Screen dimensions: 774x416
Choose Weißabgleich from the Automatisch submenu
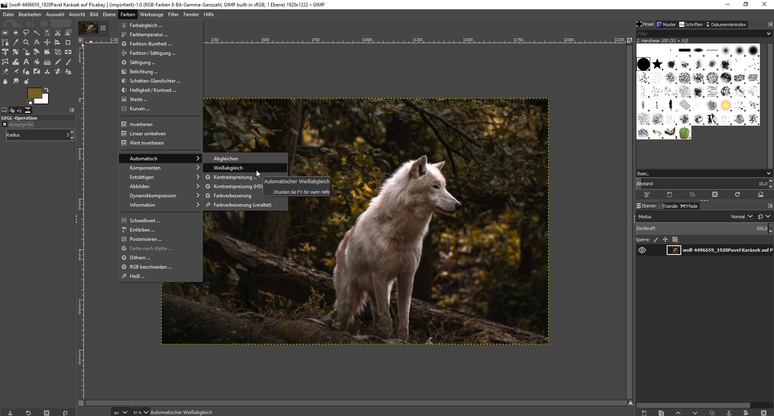click(245, 168)
